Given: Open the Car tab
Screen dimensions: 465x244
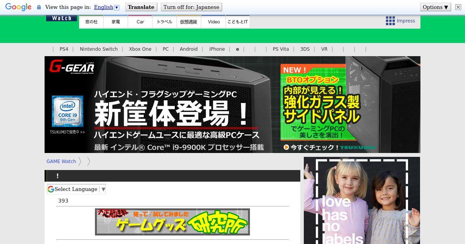Looking at the screenshot, I should click(140, 22).
